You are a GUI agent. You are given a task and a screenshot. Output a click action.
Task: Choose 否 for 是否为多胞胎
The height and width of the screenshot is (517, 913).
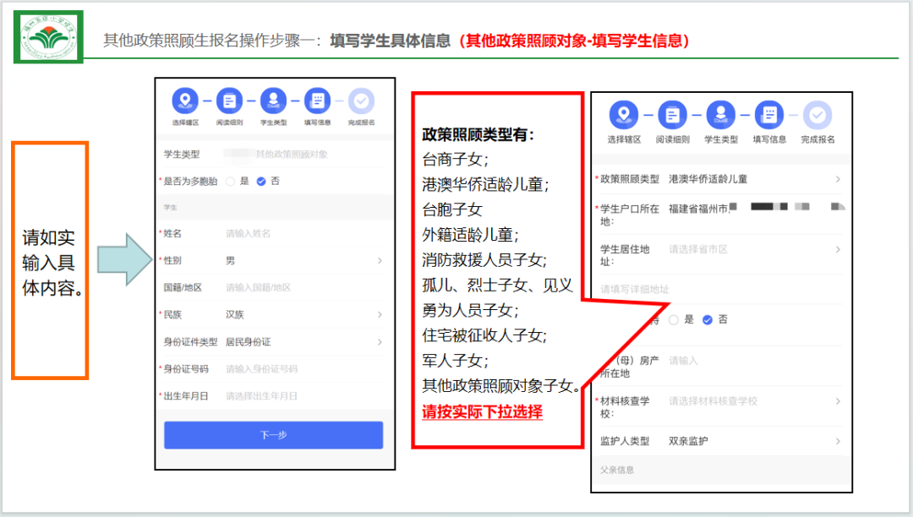(261, 182)
